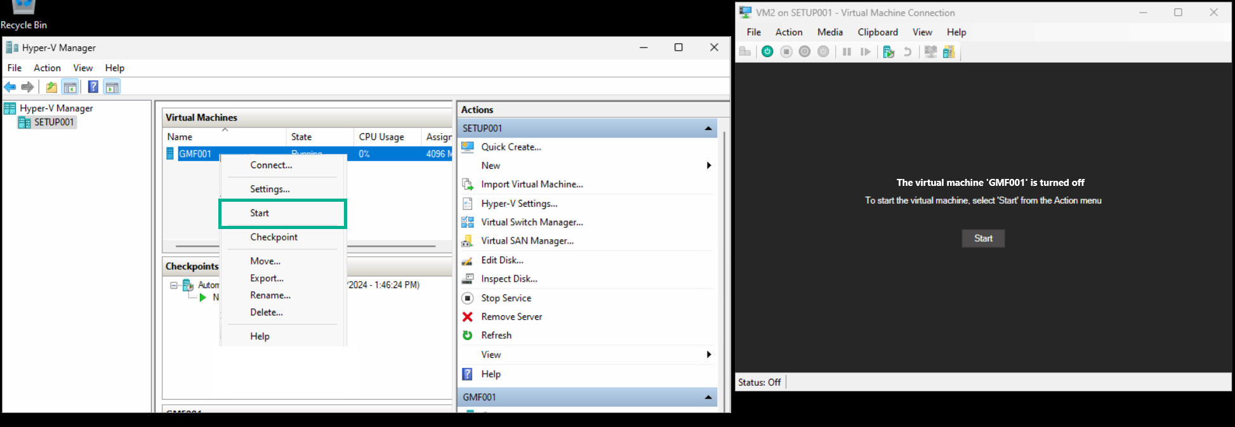
Task: Toggle the Show/Hide Action Pane icon
Action: (112, 87)
